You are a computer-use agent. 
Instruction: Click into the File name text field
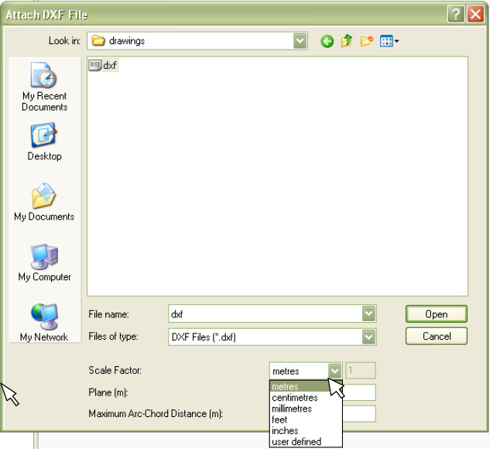click(x=265, y=314)
